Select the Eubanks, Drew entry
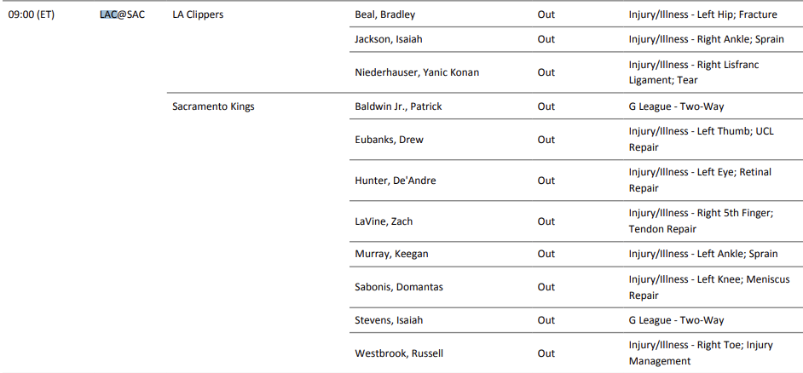This screenshot has width=803, height=373. (389, 140)
